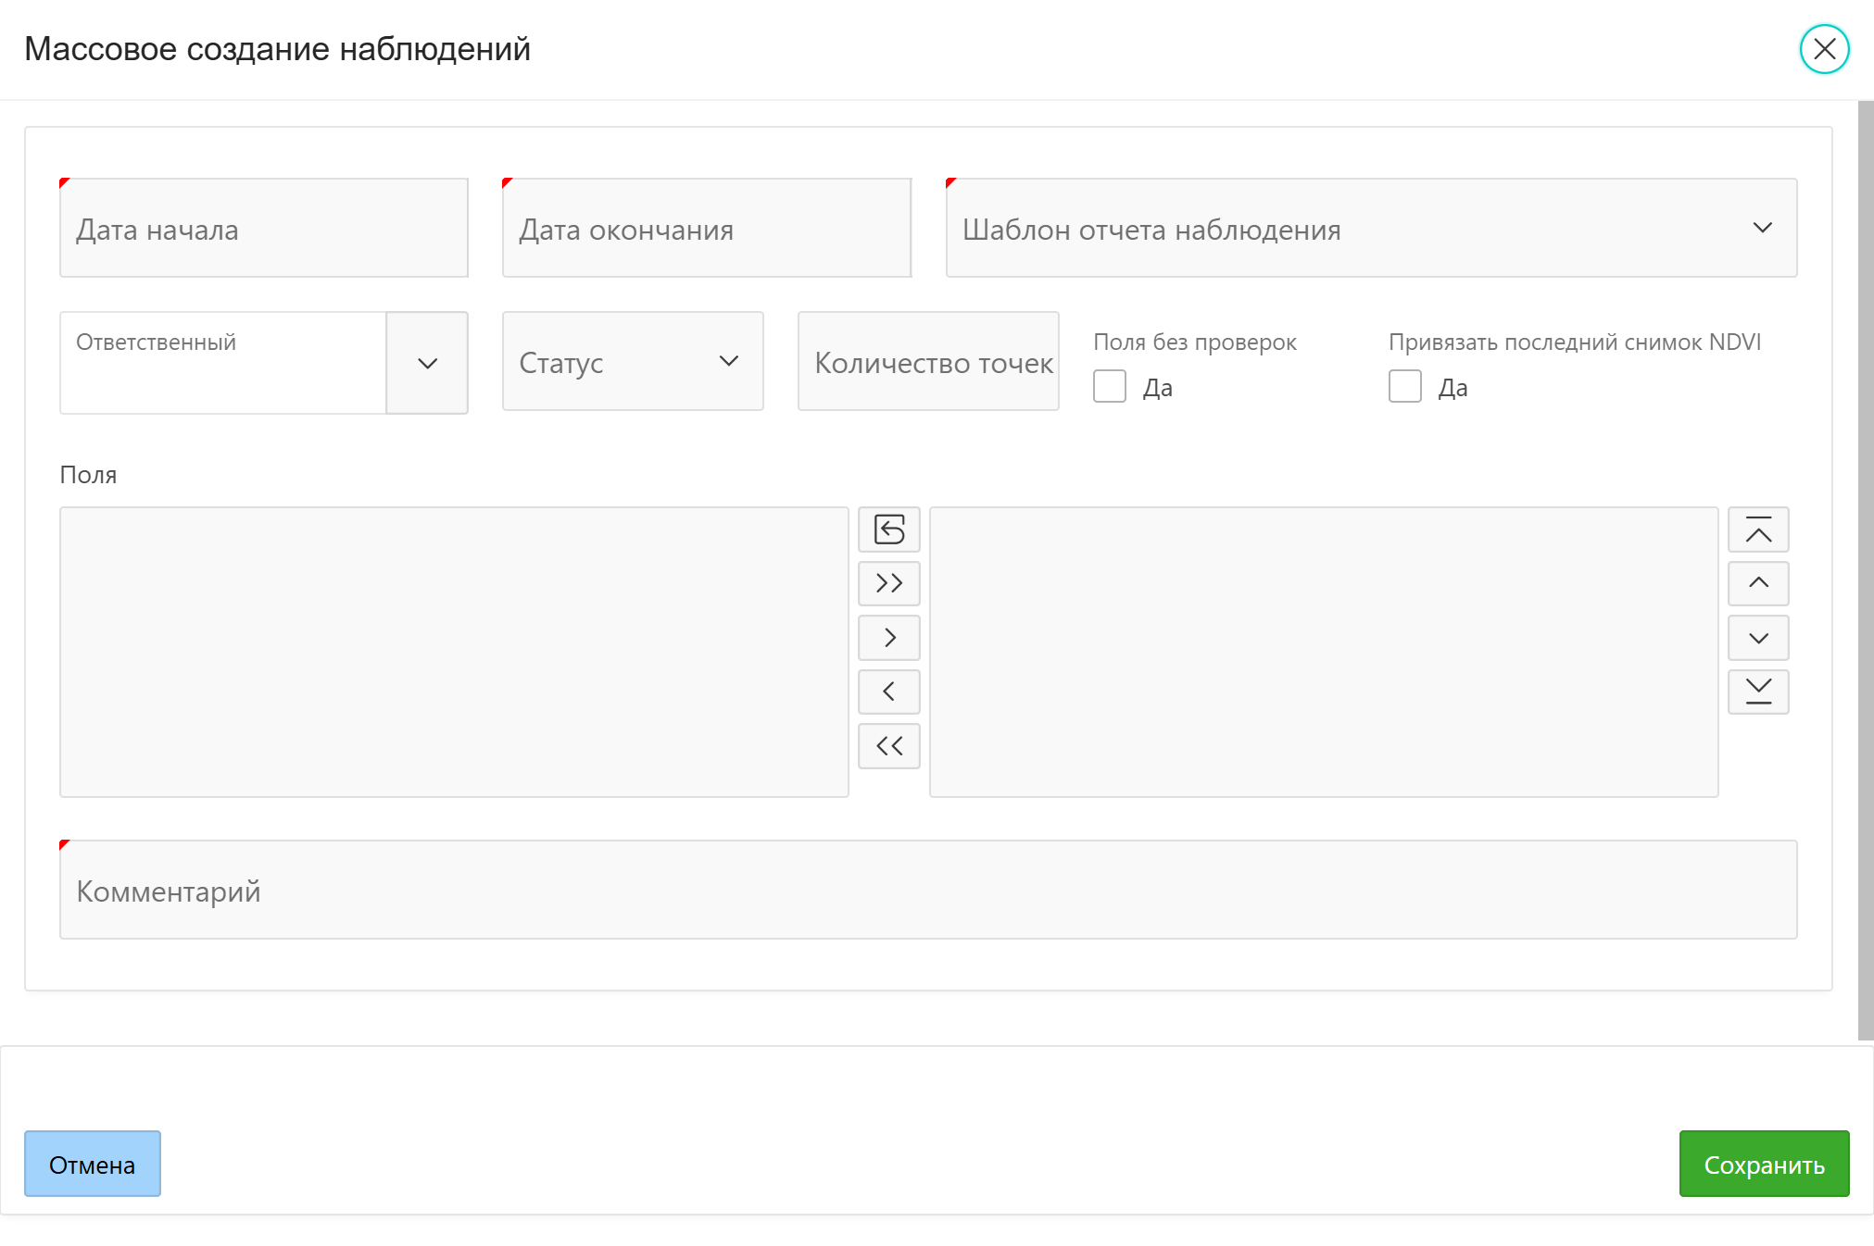Click the remove single left arrow
The image size is (1874, 1246).
point(888,692)
